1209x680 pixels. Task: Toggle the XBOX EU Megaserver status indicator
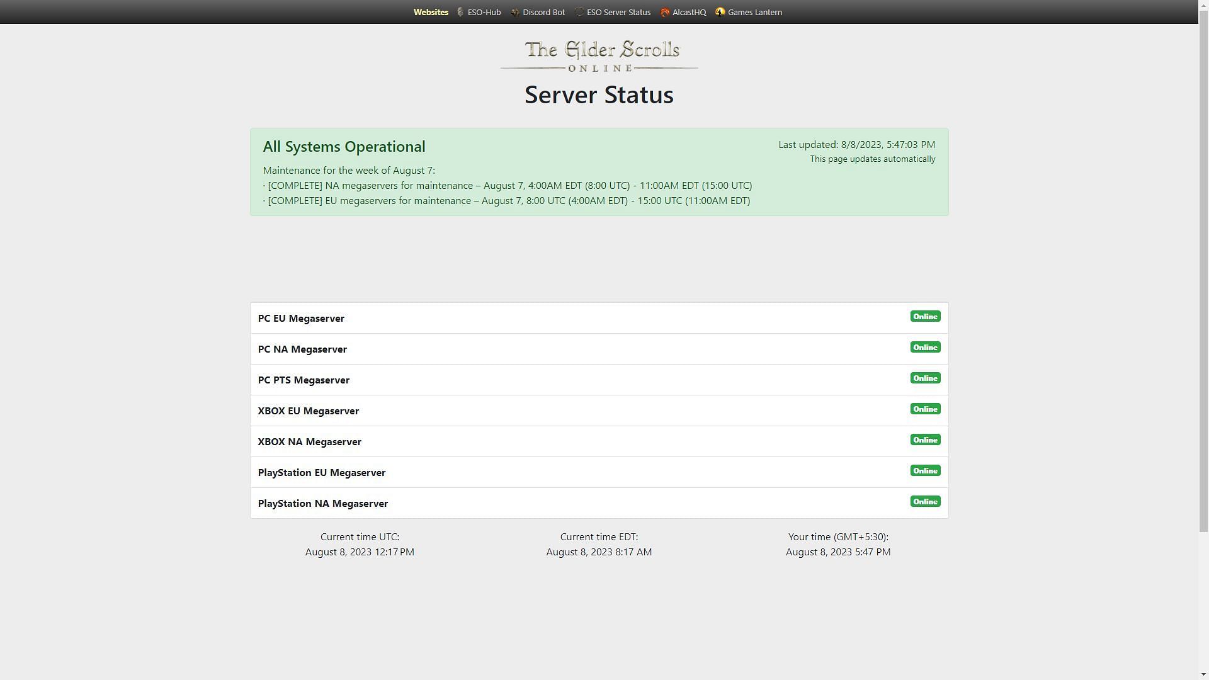pos(925,409)
